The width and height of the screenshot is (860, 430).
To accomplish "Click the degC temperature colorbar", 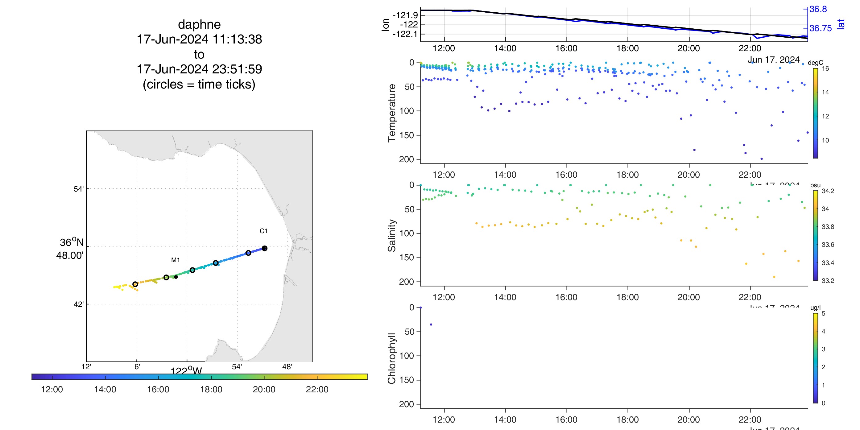I will pos(816,113).
